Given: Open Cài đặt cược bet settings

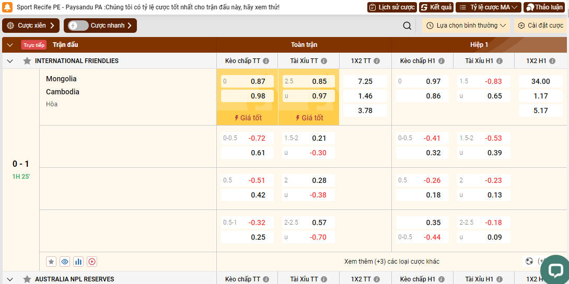Looking at the screenshot, I should [541, 26].
